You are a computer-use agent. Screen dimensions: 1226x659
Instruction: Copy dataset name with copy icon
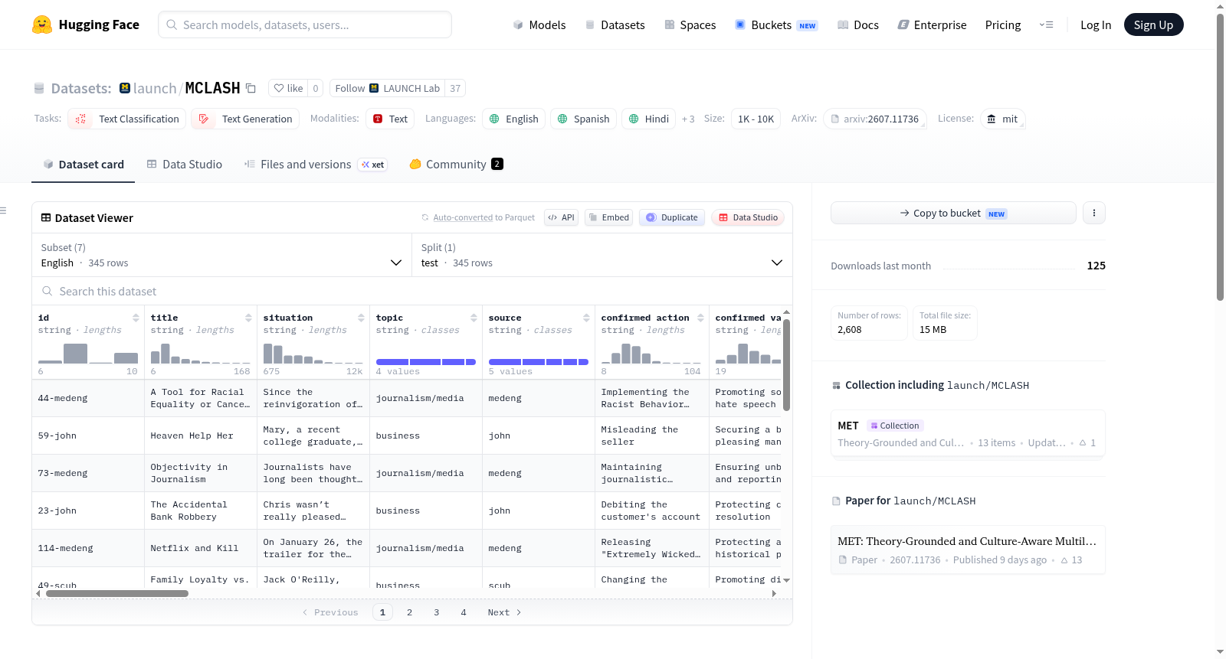coord(251,88)
